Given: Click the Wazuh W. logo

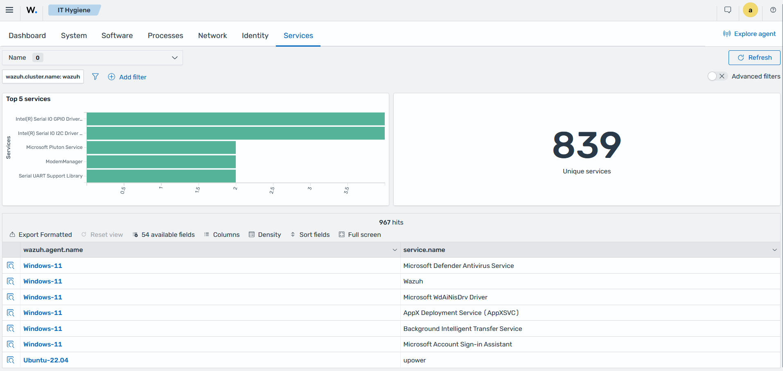Looking at the screenshot, I should point(32,10).
